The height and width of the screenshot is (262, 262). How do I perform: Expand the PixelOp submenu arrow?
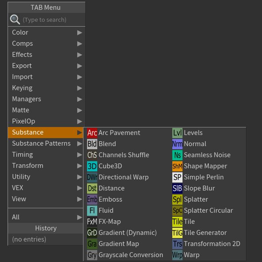click(x=79, y=122)
